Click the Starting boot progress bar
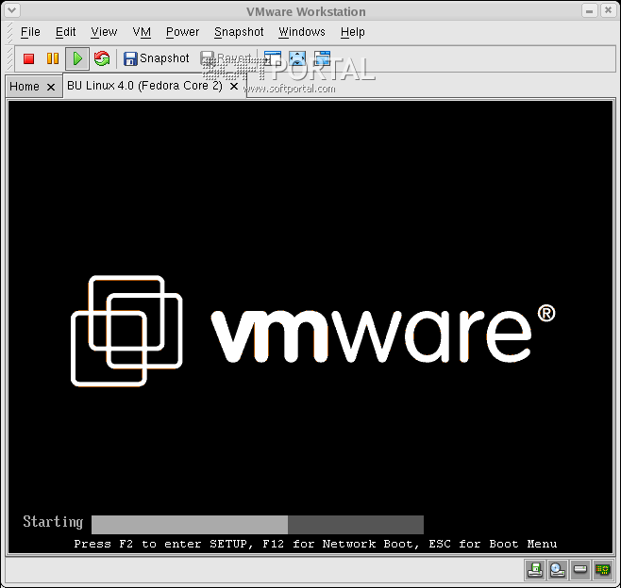621x588 pixels. pyautogui.click(x=258, y=525)
